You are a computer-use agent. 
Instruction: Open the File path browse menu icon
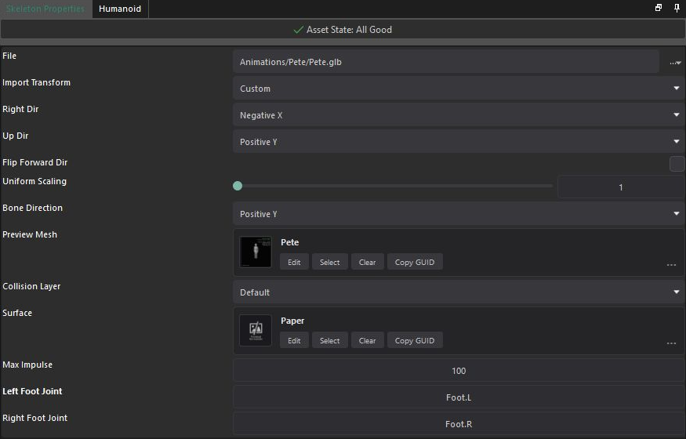[x=675, y=63]
